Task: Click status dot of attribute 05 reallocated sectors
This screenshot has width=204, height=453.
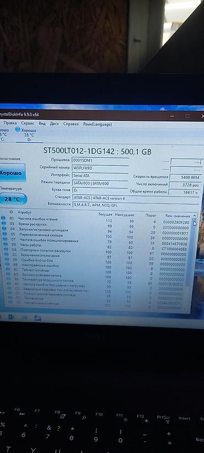Action: (4, 234)
